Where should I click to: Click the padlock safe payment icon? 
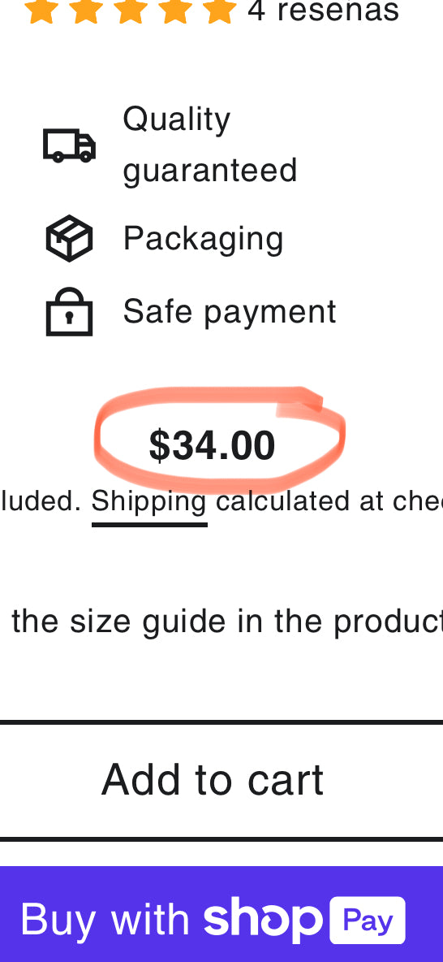(x=69, y=312)
